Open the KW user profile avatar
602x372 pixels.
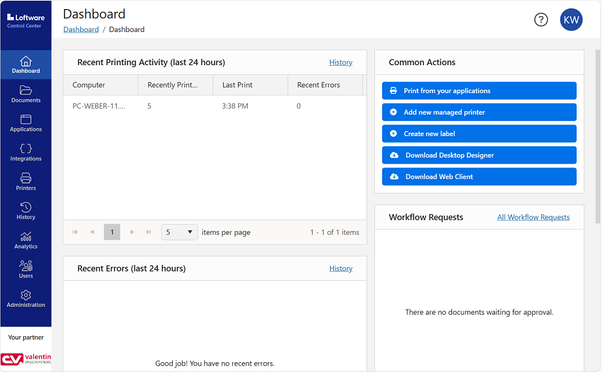point(571,20)
